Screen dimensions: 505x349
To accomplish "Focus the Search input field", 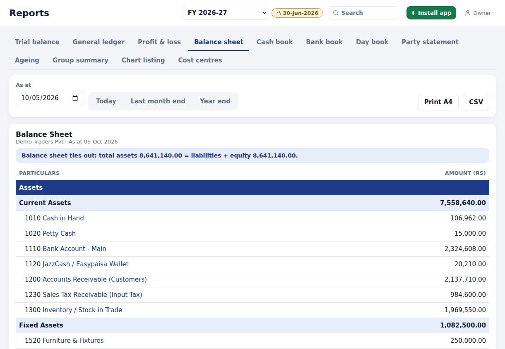I will pyautogui.click(x=363, y=13).
